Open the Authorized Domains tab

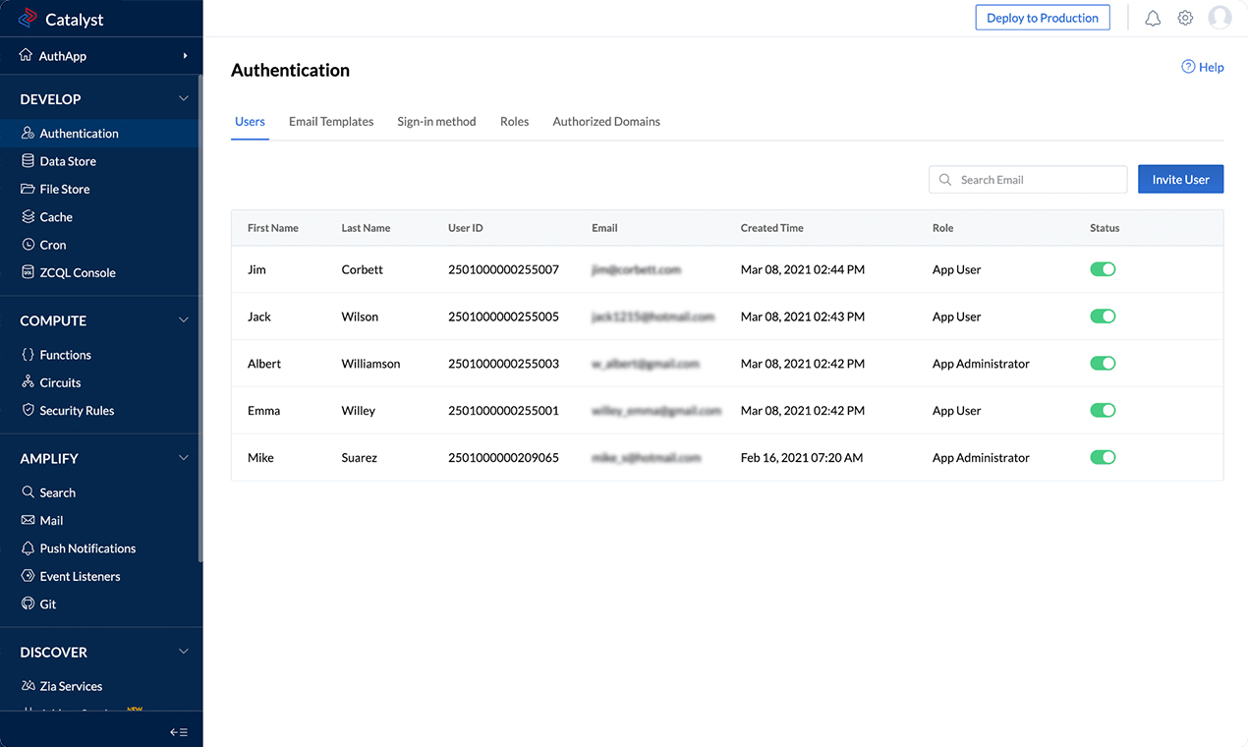pos(606,121)
